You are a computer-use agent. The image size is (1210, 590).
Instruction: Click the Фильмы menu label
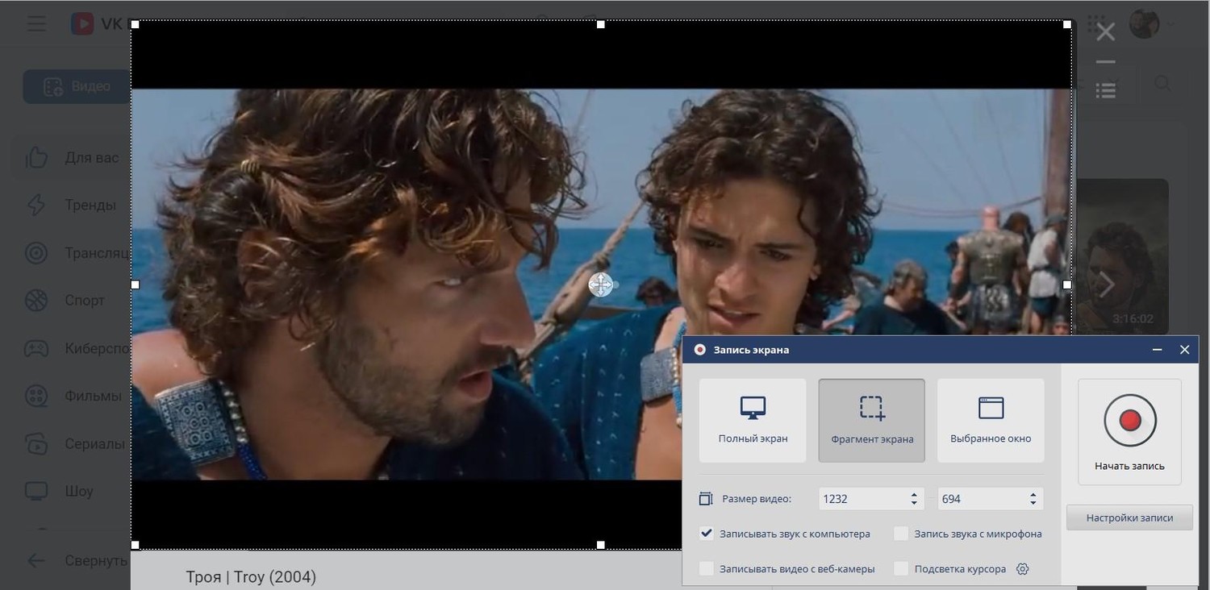click(x=94, y=396)
